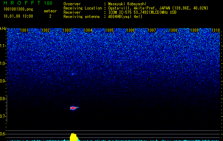Click the 0.6 kHz axis tick label

pos(3,134)
